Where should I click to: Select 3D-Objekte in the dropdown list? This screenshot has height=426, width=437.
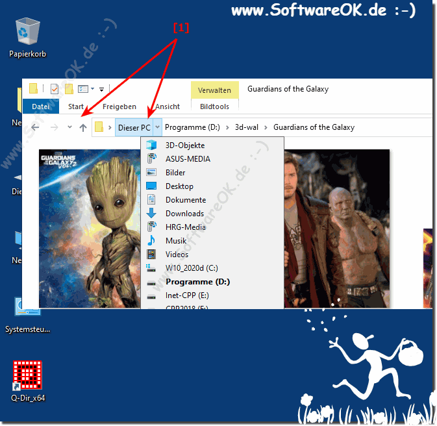212,145
